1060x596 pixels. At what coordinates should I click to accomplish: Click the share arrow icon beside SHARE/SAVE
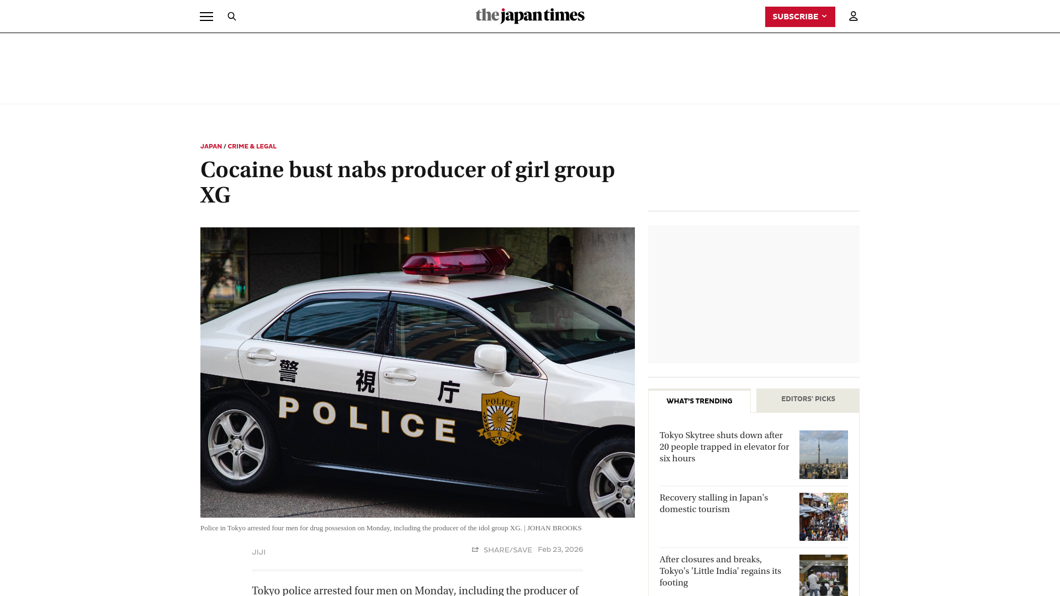[475, 550]
